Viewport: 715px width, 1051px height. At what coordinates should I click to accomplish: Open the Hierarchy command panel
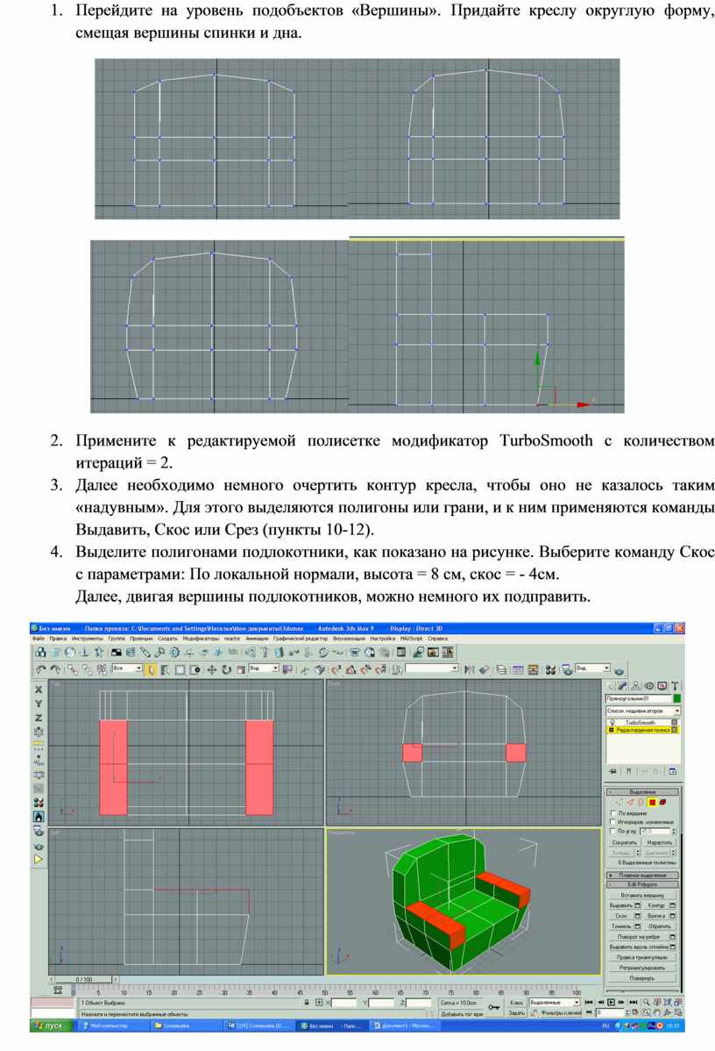tap(636, 686)
